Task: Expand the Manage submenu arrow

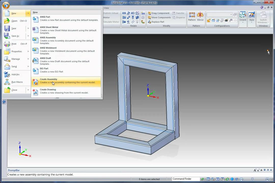Action: tap(28, 59)
